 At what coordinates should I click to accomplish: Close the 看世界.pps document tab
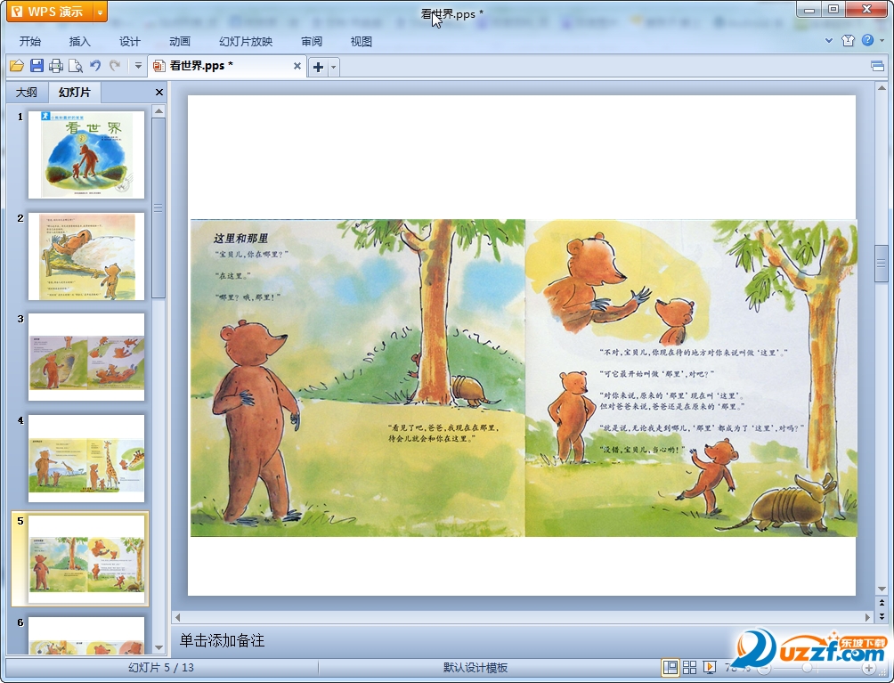297,66
